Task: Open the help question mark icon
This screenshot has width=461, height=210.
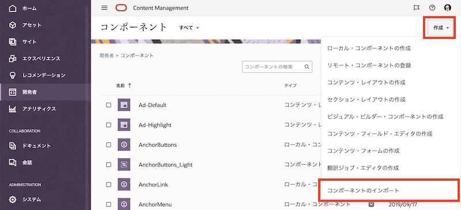Action: tap(432, 8)
